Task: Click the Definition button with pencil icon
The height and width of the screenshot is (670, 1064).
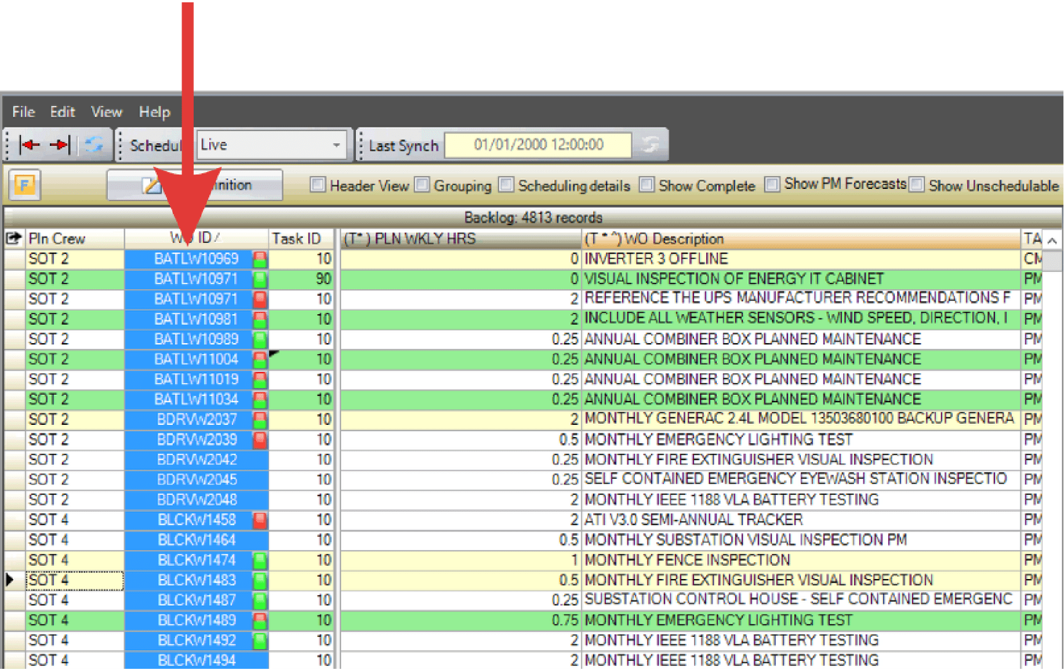Action: pos(195,185)
